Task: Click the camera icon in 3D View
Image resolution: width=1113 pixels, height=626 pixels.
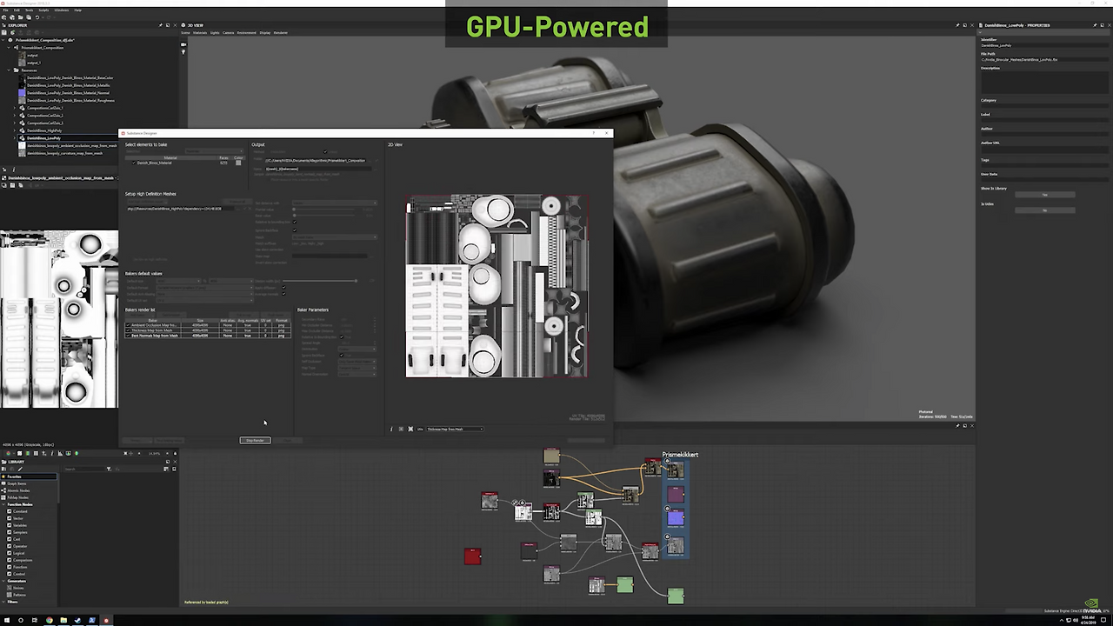Action: click(183, 45)
